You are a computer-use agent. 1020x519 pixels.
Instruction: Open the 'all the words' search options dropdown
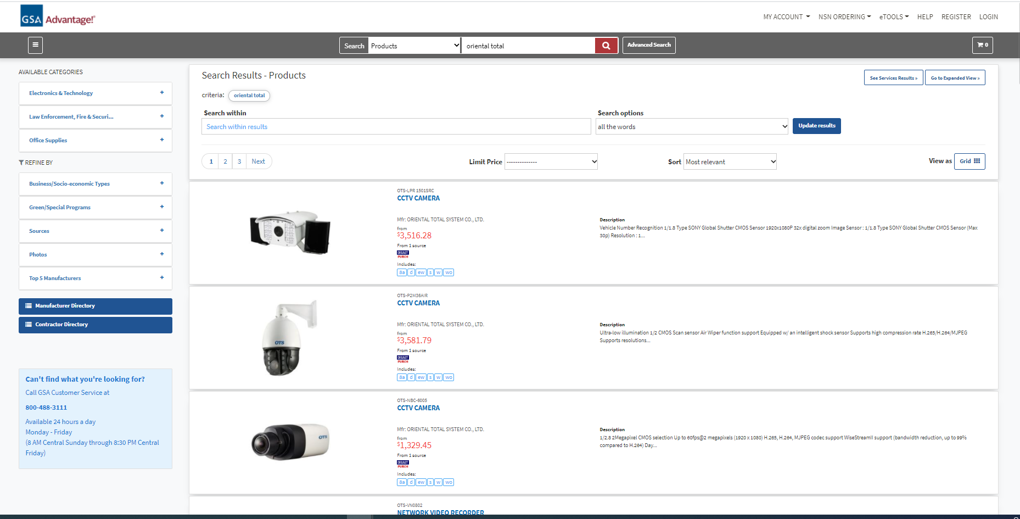(x=692, y=126)
